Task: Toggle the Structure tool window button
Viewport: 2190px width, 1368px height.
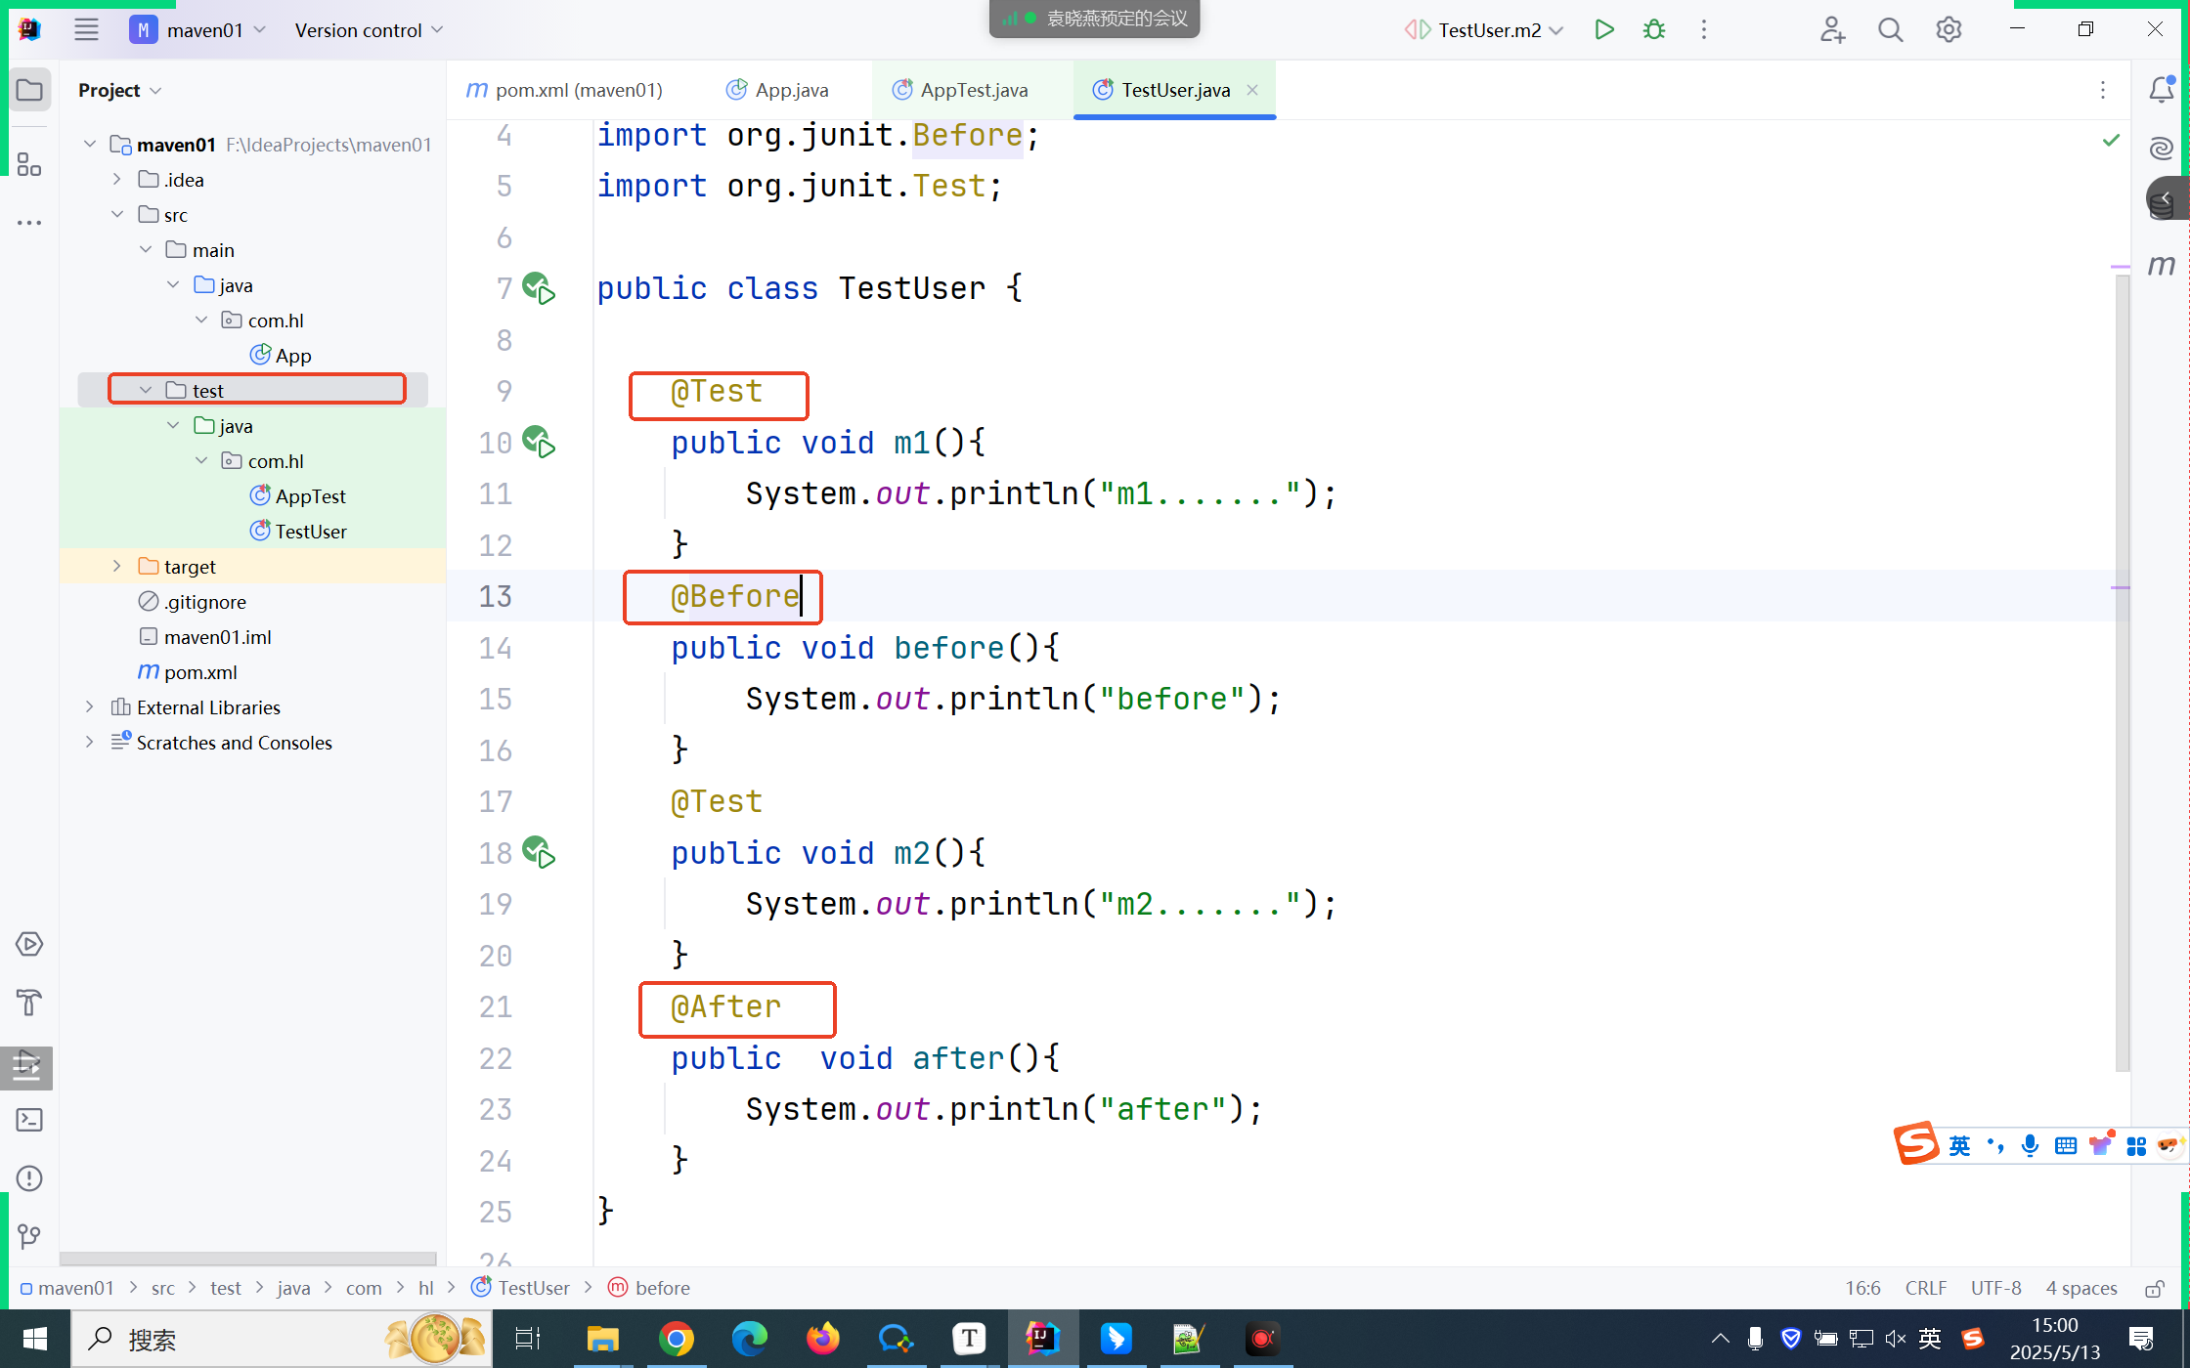Action: [x=29, y=164]
